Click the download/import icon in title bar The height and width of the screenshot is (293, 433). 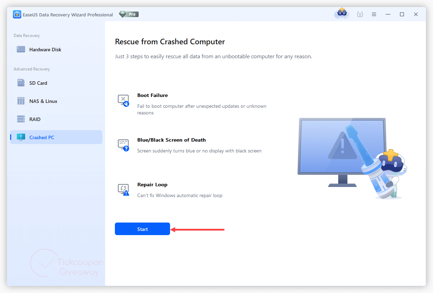360,14
